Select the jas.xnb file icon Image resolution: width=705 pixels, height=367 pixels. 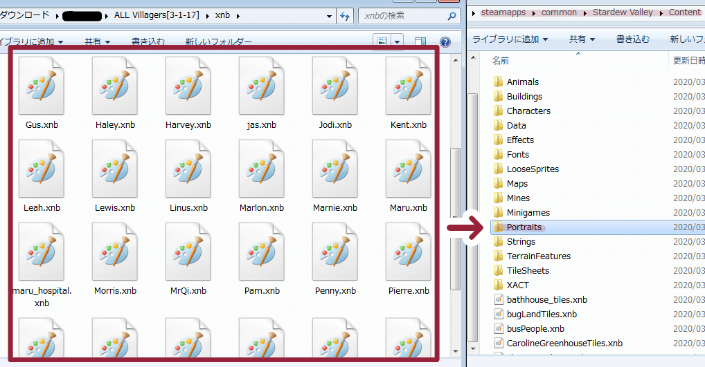pyautogui.click(x=262, y=86)
